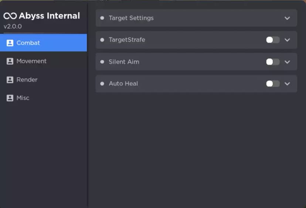Click the bullet dot beside TargetStrafe
Screen dimensions: 306x208
tap(102, 40)
